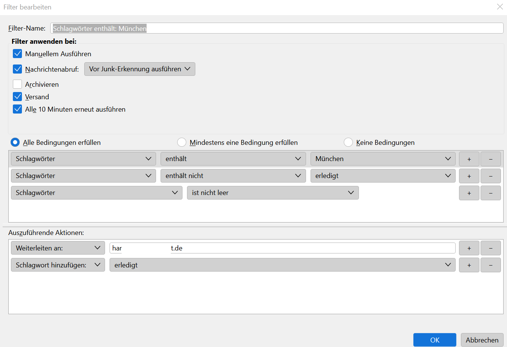Open the 'enthält nicht' operator dropdown

(x=233, y=176)
